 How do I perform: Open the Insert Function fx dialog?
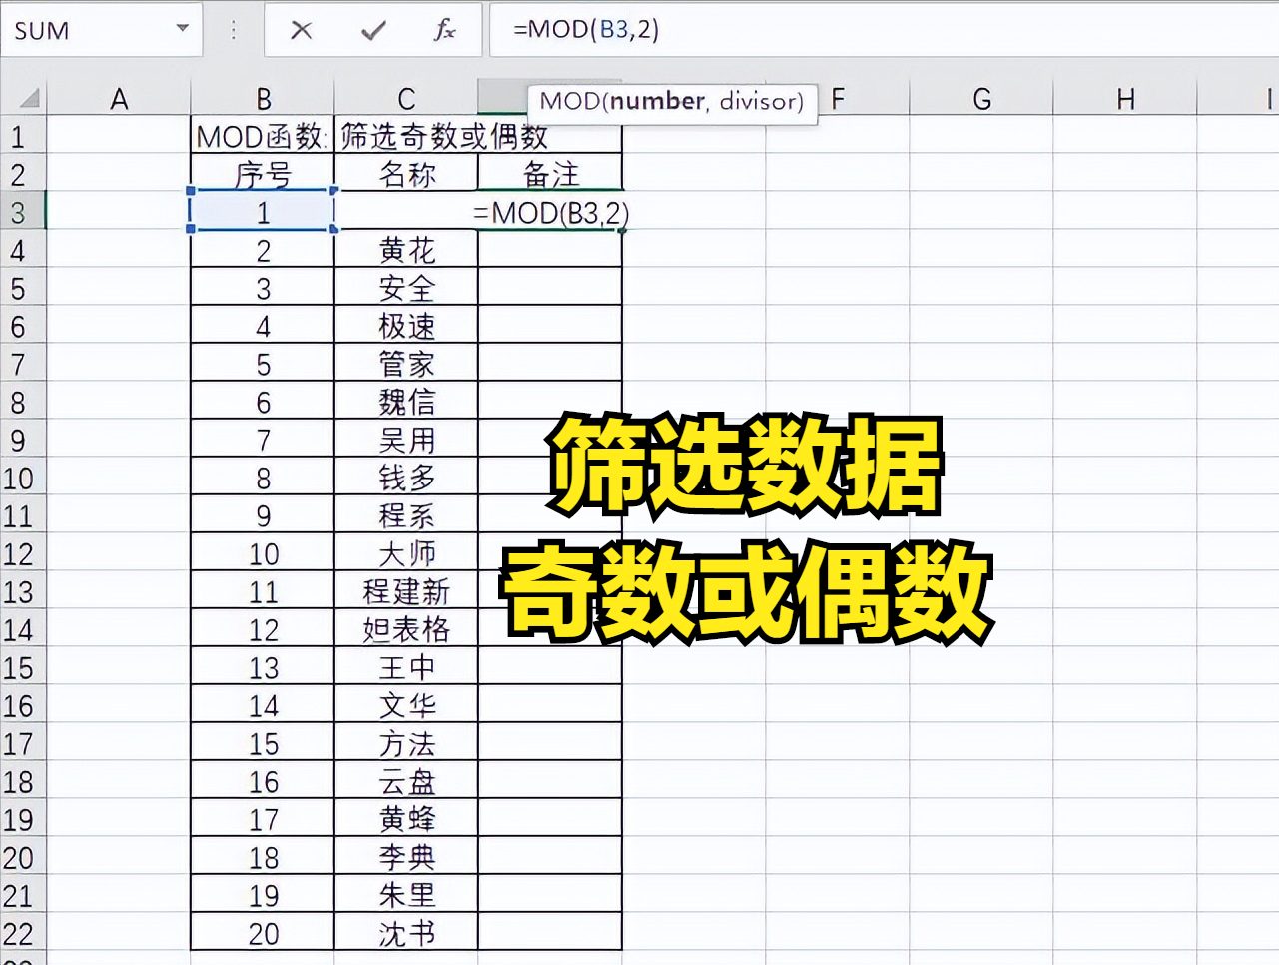click(445, 30)
